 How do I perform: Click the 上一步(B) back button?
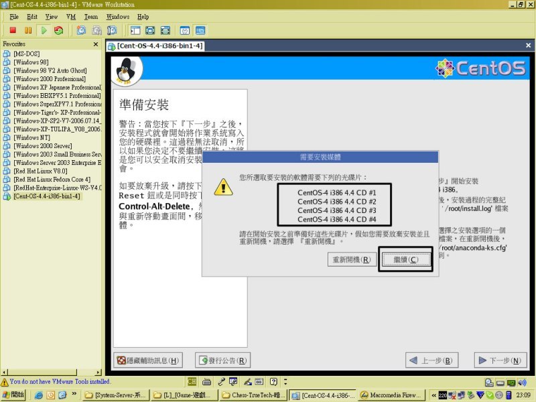click(431, 360)
